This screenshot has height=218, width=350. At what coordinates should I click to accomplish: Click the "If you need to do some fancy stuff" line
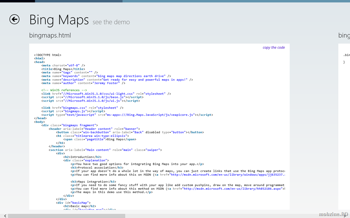tap(178, 185)
